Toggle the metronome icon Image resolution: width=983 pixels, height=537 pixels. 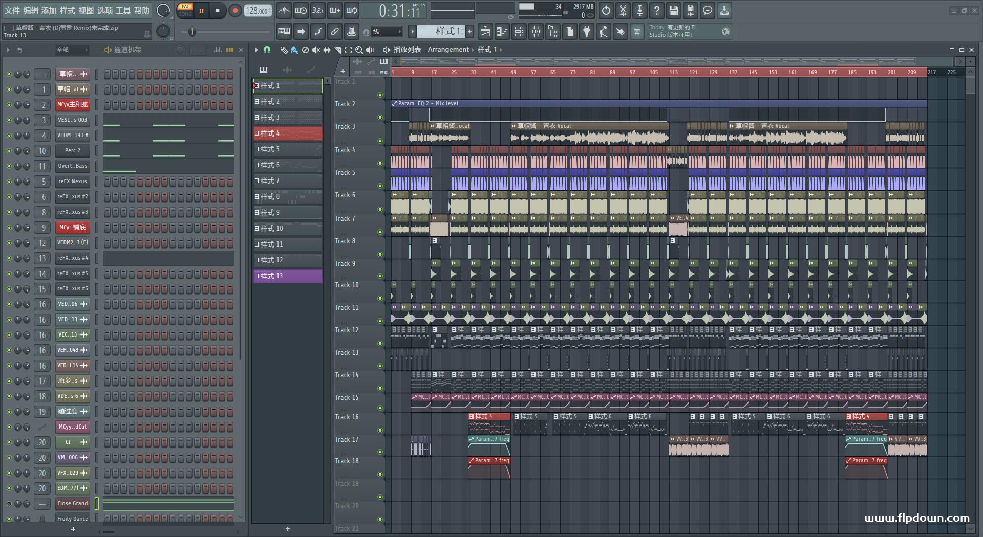click(x=284, y=10)
